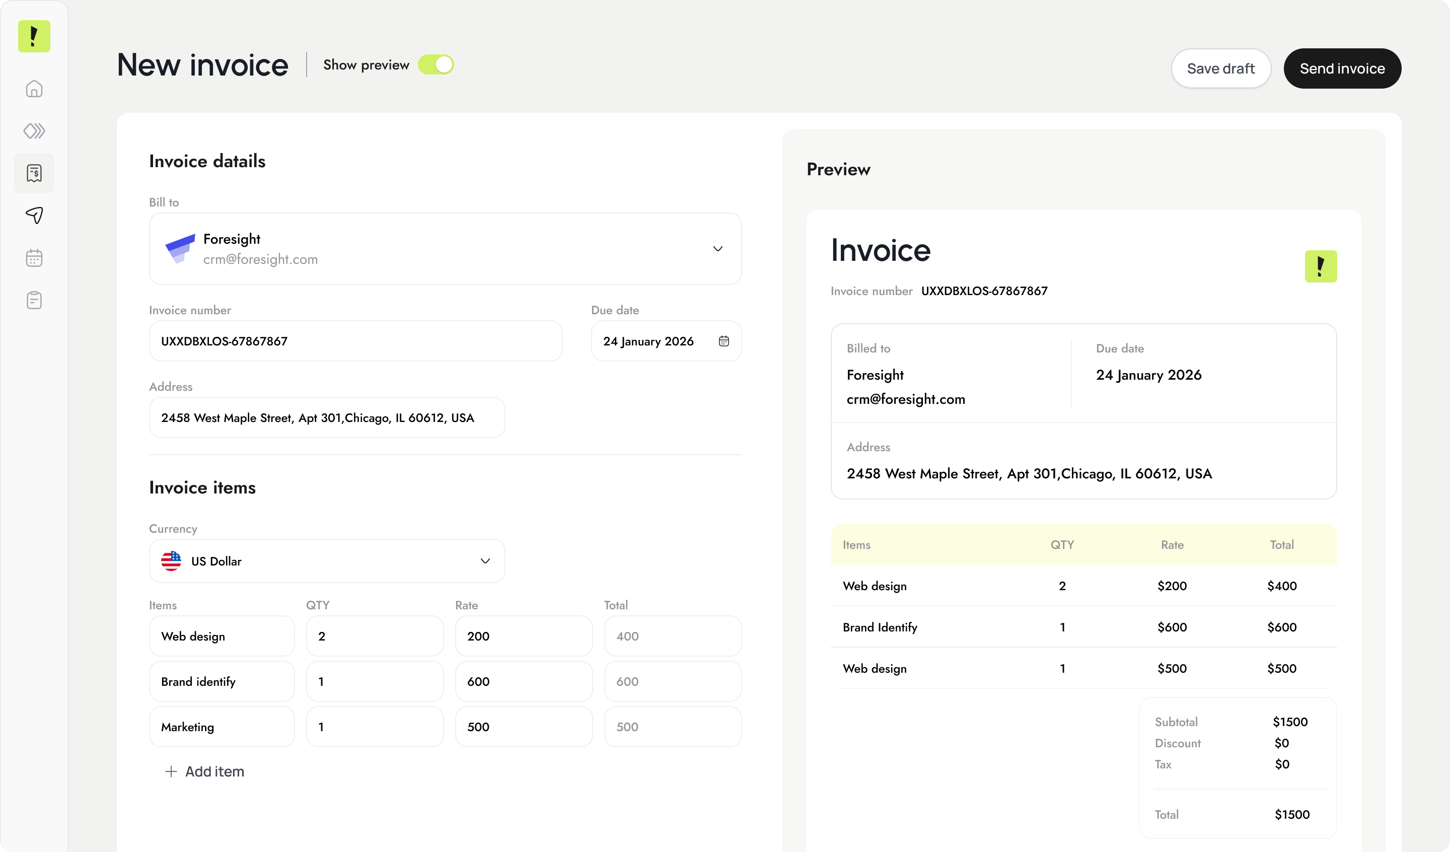Click the $400 total in the preview table
This screenshot has width=1450, height=852.
(x=1281, y=586)
